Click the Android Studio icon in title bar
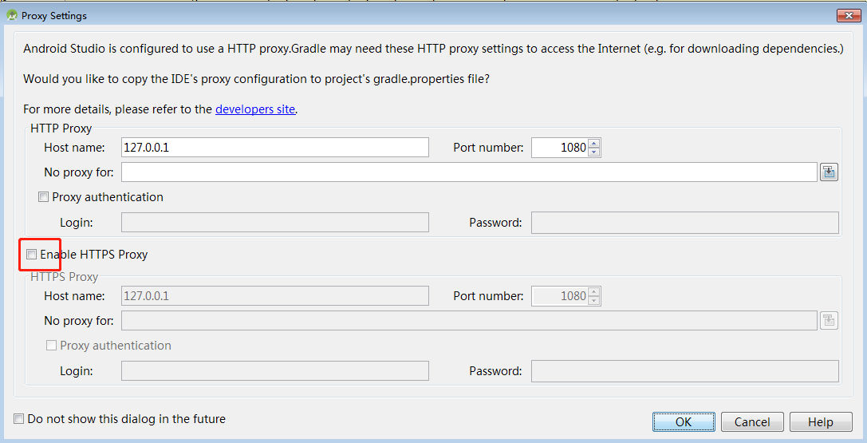 (x=12, y=15)
